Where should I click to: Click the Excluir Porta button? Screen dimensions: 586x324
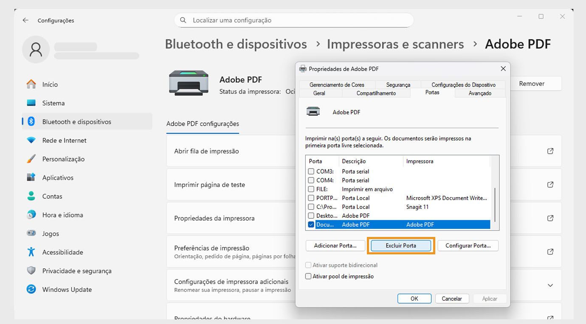[x=401, y=245]
